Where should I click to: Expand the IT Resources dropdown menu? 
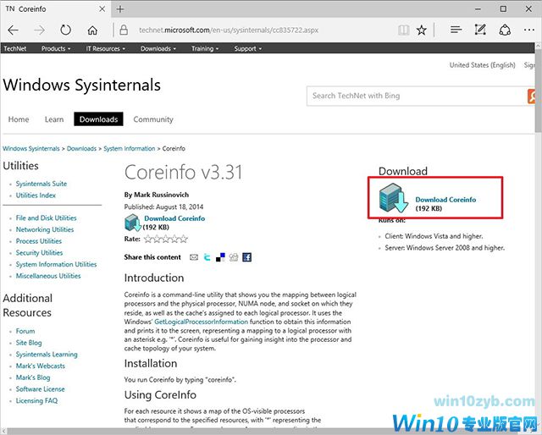tap(106, 48)
